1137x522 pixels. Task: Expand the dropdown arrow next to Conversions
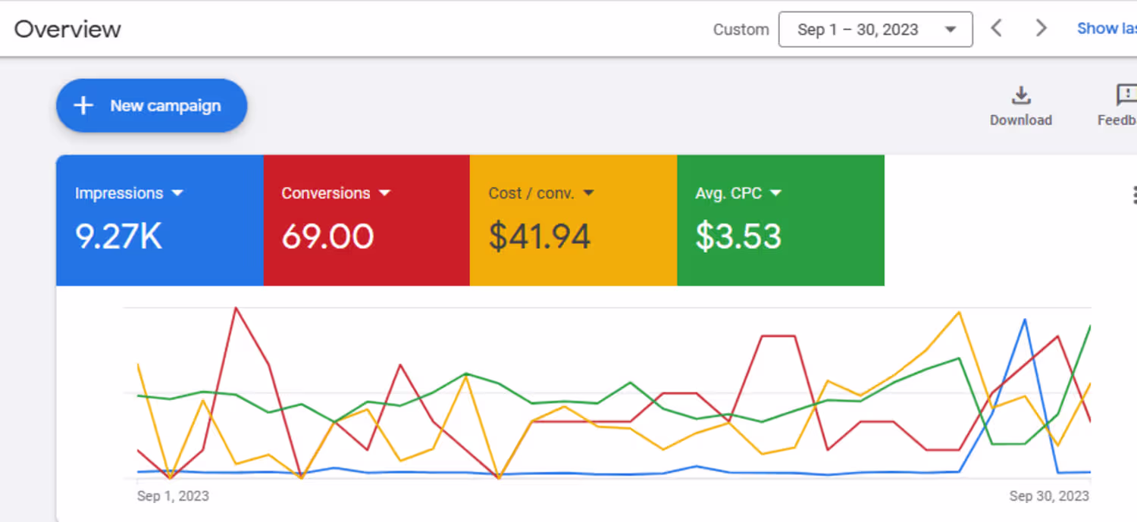[x=384, y=193]
